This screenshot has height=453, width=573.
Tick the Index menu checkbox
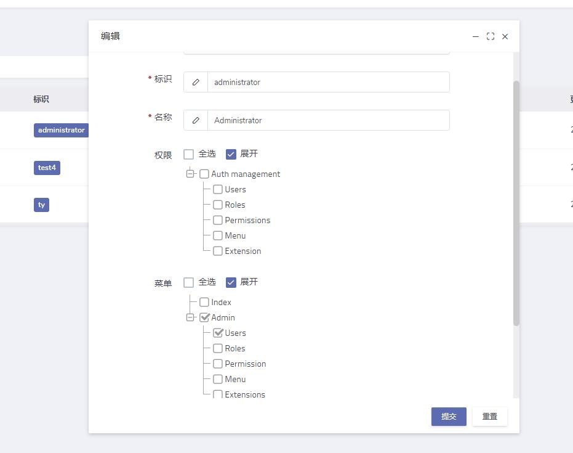[x=204, y=302]
